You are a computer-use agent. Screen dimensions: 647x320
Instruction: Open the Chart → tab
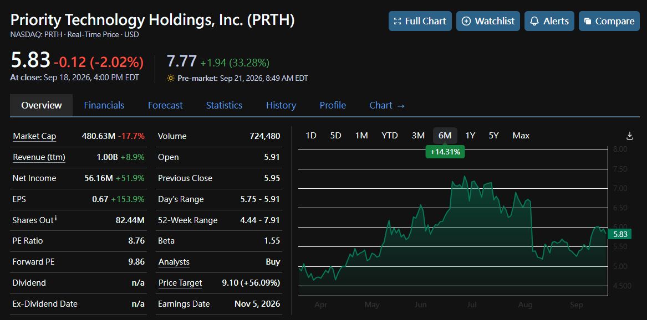pyautogui.click(x=387, y=105)
